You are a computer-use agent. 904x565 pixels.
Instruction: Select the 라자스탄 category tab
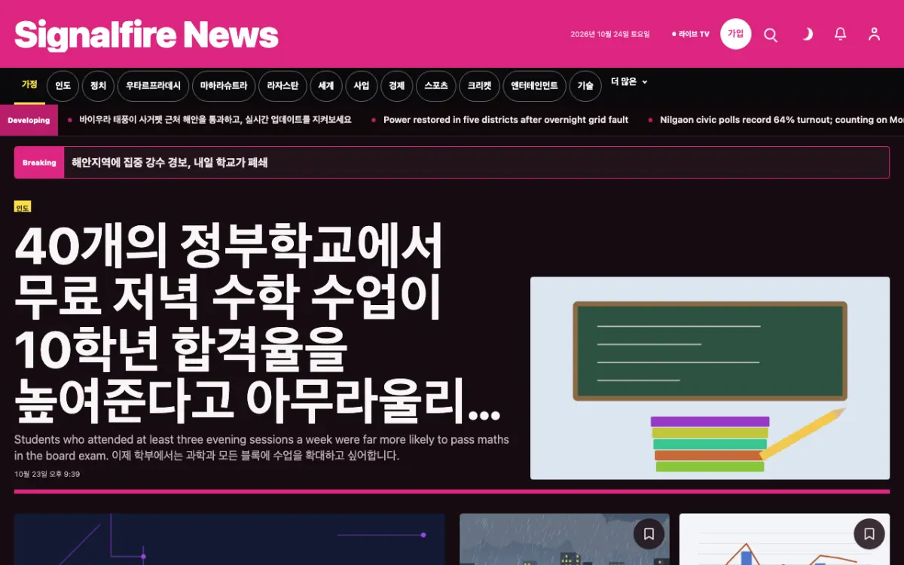pos(282,86)
